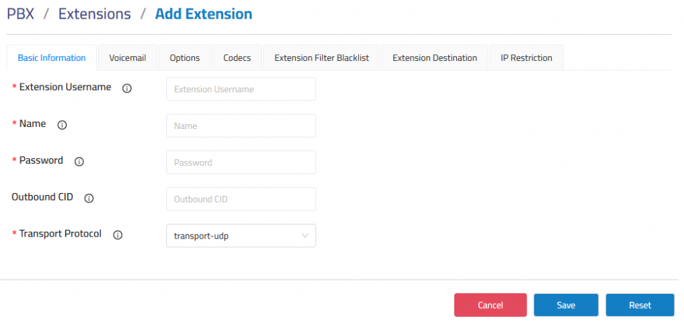Screen dimensions: 684x322
Task: Click the red Cancel button
Action: tap(490, 305)
